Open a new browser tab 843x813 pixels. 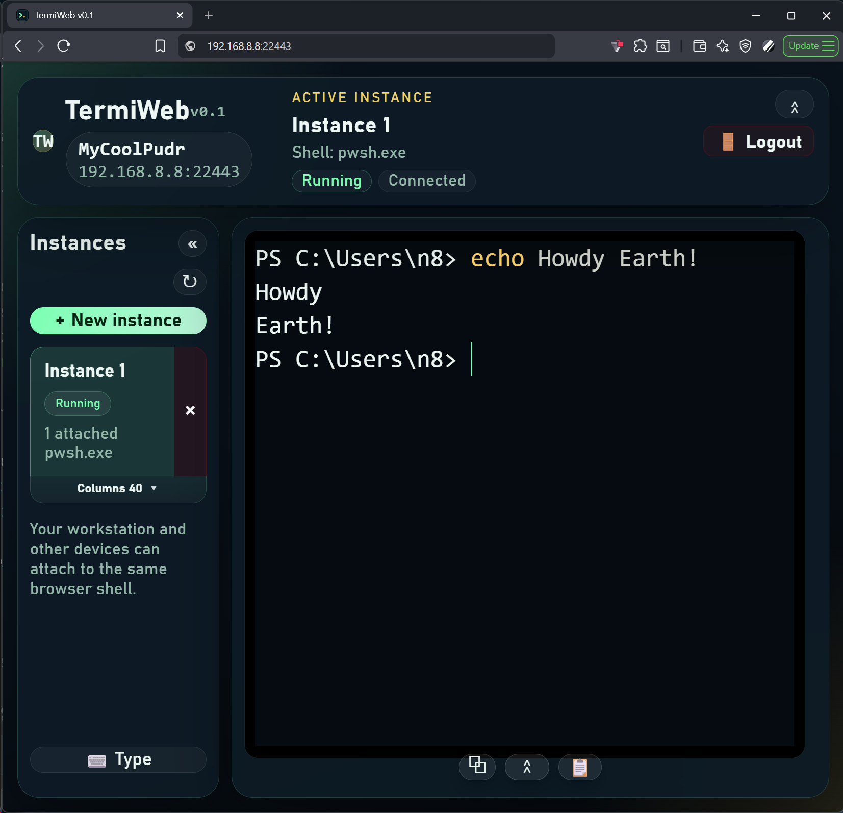(x=209, y=15)
